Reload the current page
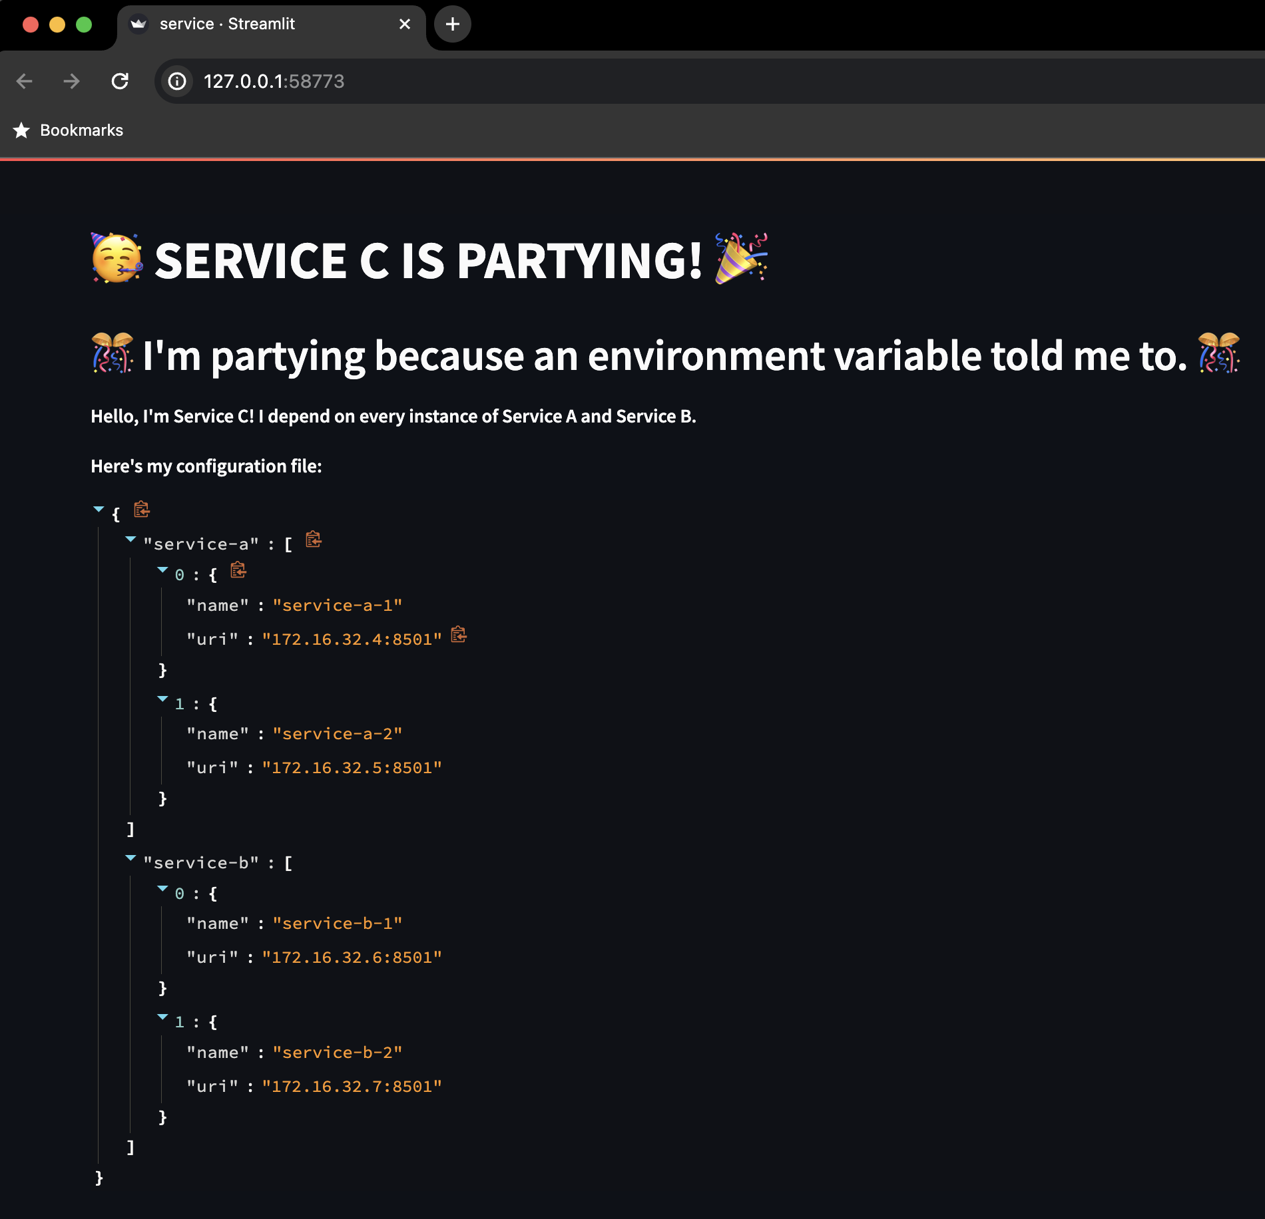This screenshot has height=1219, width=1265. point(121,81)
